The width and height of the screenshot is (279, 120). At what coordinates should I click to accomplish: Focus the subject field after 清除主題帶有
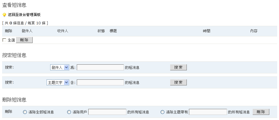[x=208, y=112]
